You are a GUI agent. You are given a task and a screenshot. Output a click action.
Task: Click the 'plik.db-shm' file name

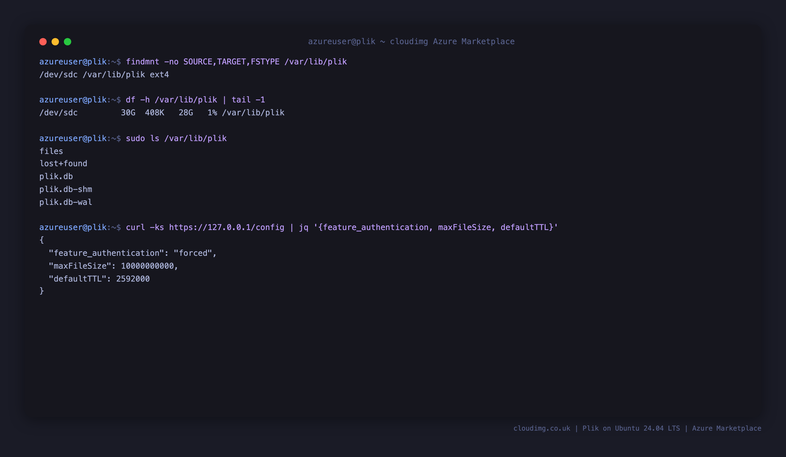(66, 190)
